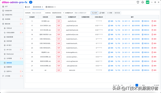The image size is (161, 93).
Task: View task details for payNotifyJob
Action: click(136, 21)
